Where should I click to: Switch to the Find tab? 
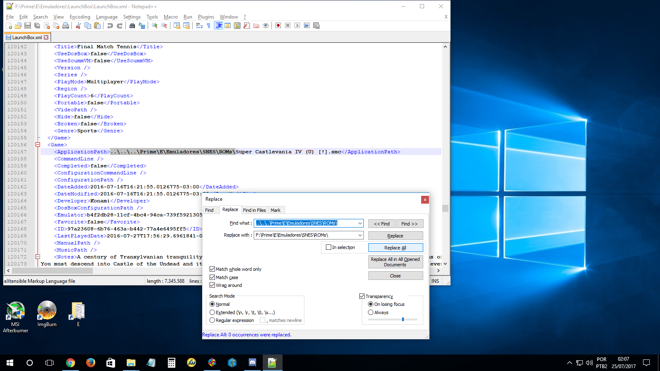point(210,210)
